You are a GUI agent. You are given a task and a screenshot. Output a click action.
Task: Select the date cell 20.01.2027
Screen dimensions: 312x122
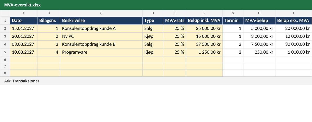click(x=24, y=36)
